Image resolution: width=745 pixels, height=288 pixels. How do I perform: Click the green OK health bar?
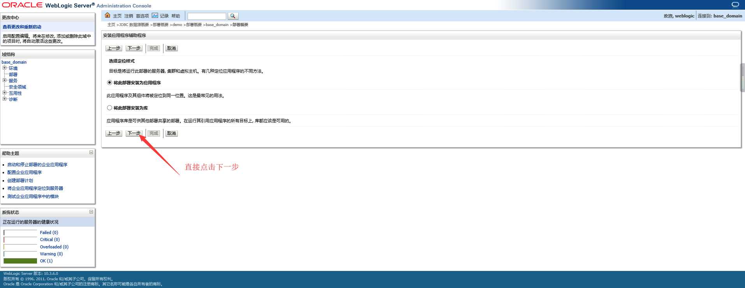(x=20, y=261)
